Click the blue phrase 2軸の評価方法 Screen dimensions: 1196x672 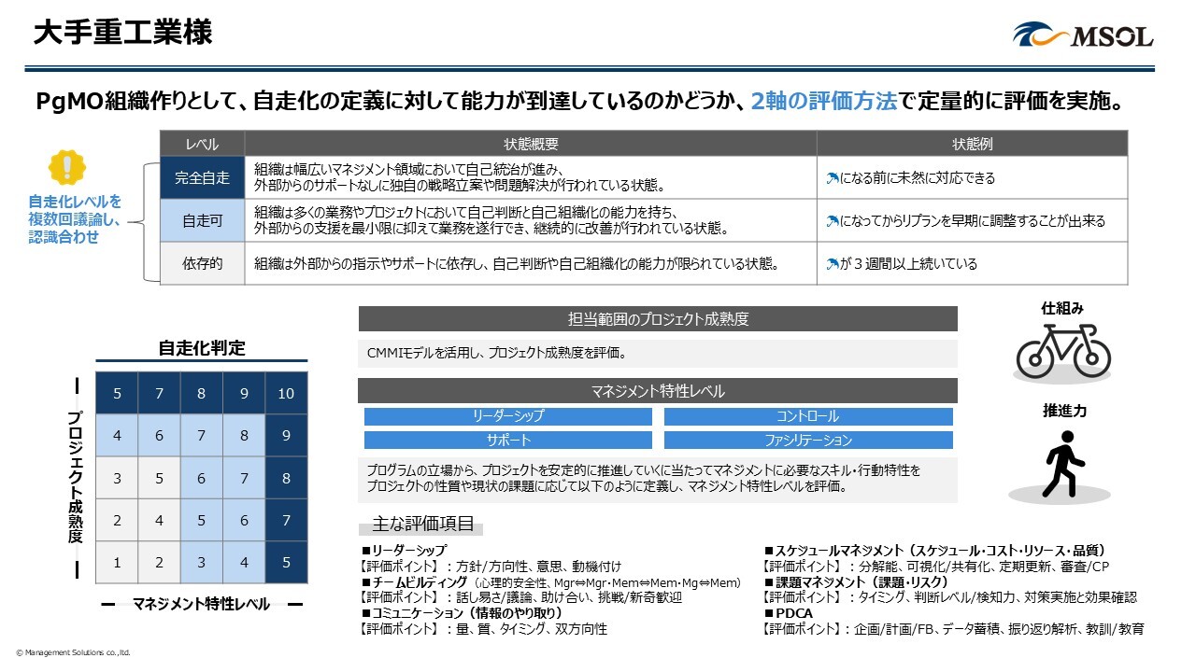coord(823,101)
